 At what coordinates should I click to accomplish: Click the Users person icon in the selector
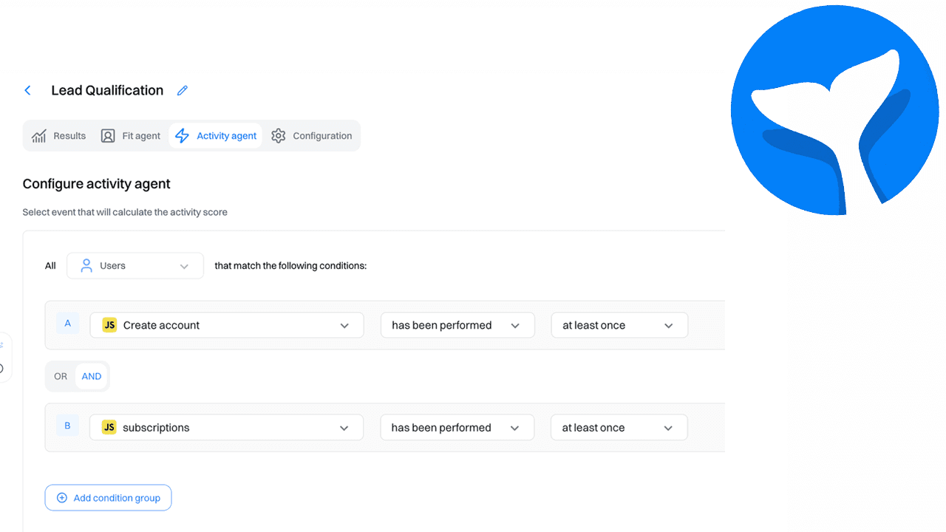88,265
